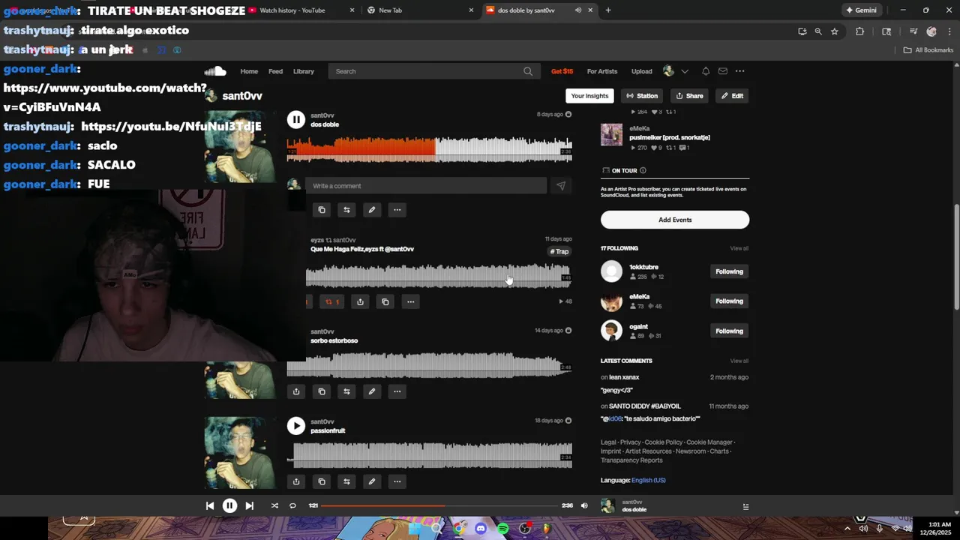Screen dimensions: 960x540
Task: Open the Library page
Action: [x=304, y=71]
